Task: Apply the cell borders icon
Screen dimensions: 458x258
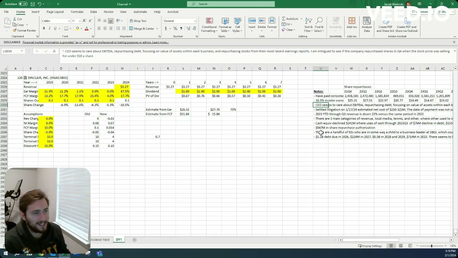Action: pos(67,28)
